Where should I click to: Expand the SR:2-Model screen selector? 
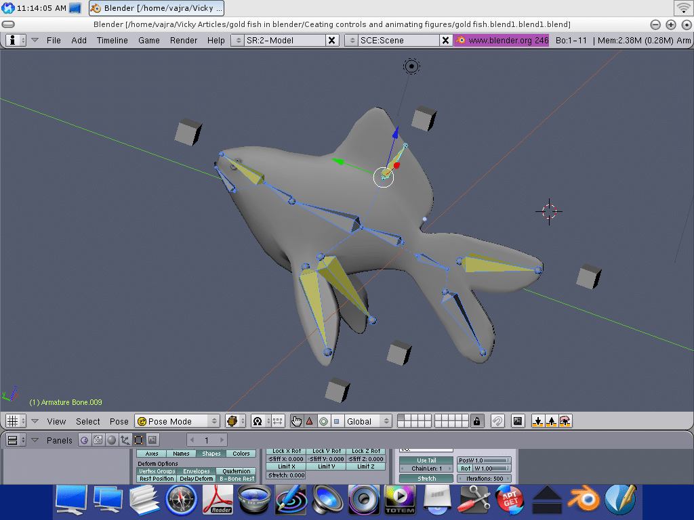point(237,41)
